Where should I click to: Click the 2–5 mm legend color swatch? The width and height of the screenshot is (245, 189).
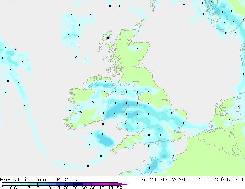pos(33,184)
